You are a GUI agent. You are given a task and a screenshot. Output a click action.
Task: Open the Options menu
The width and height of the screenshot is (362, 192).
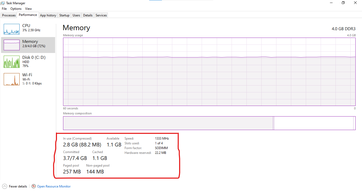[16, 9]
